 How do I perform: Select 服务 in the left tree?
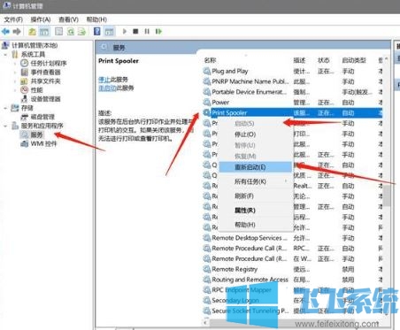point(36,134)
